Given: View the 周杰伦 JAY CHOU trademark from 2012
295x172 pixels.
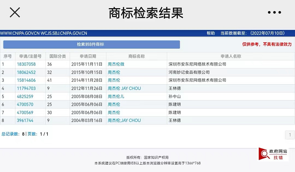Looking at the screenshot, I should coord(124,88).
